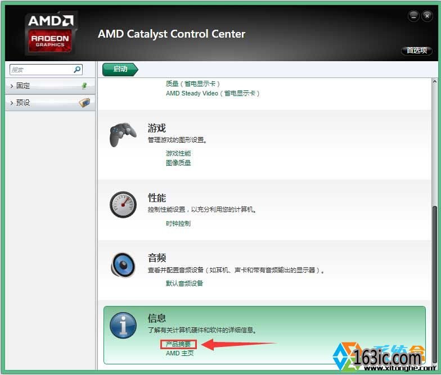Open AMD Steady Video link
Screen dimensions: 441x375
pyautogui.click(x=213, y=93)
